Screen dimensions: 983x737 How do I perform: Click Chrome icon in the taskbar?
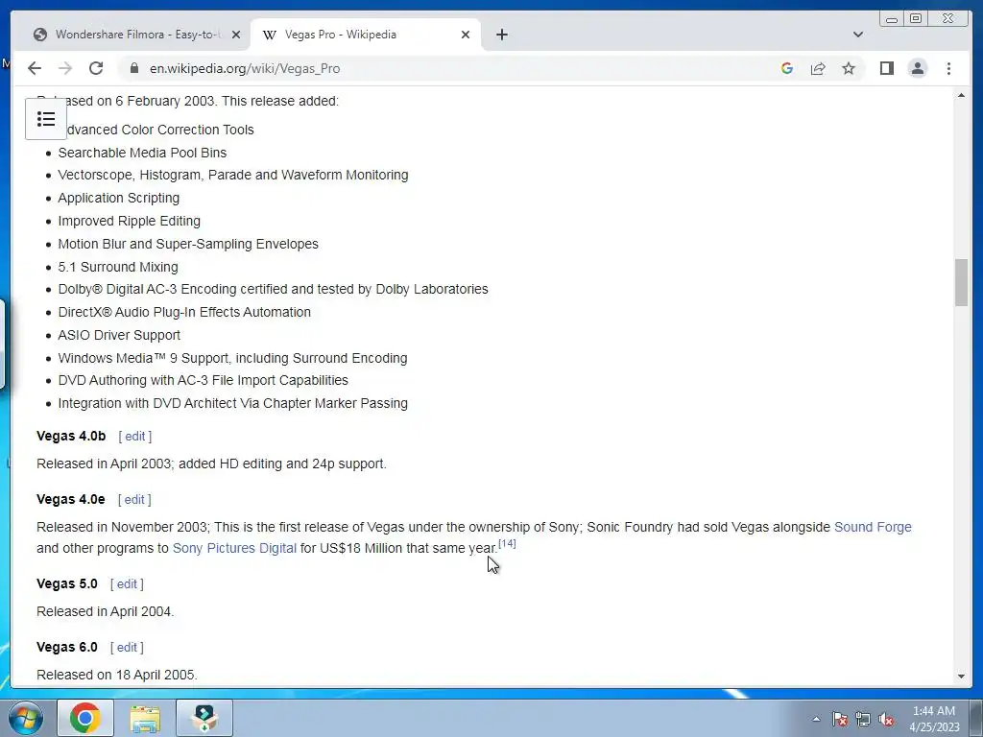click(85, 718)
